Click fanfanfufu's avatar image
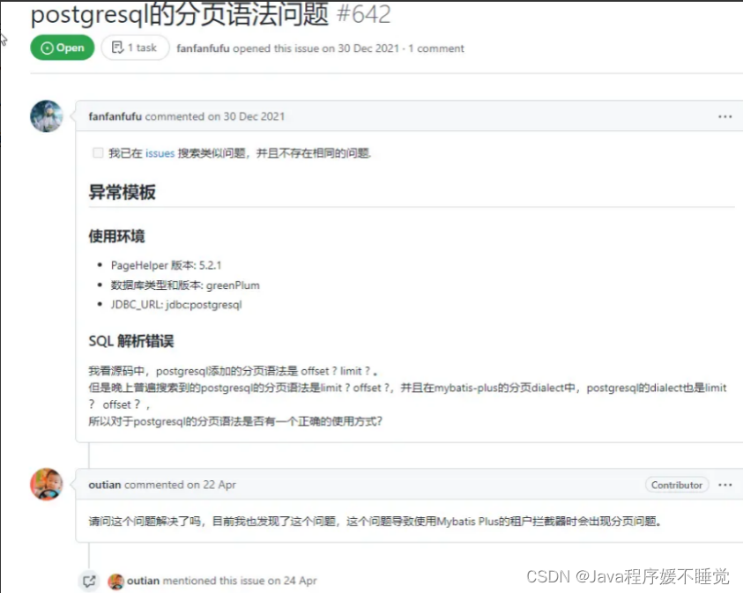Image resolution: width=743 pixels, height=593 pixels. pyautogui.click(x=47, y=116)
